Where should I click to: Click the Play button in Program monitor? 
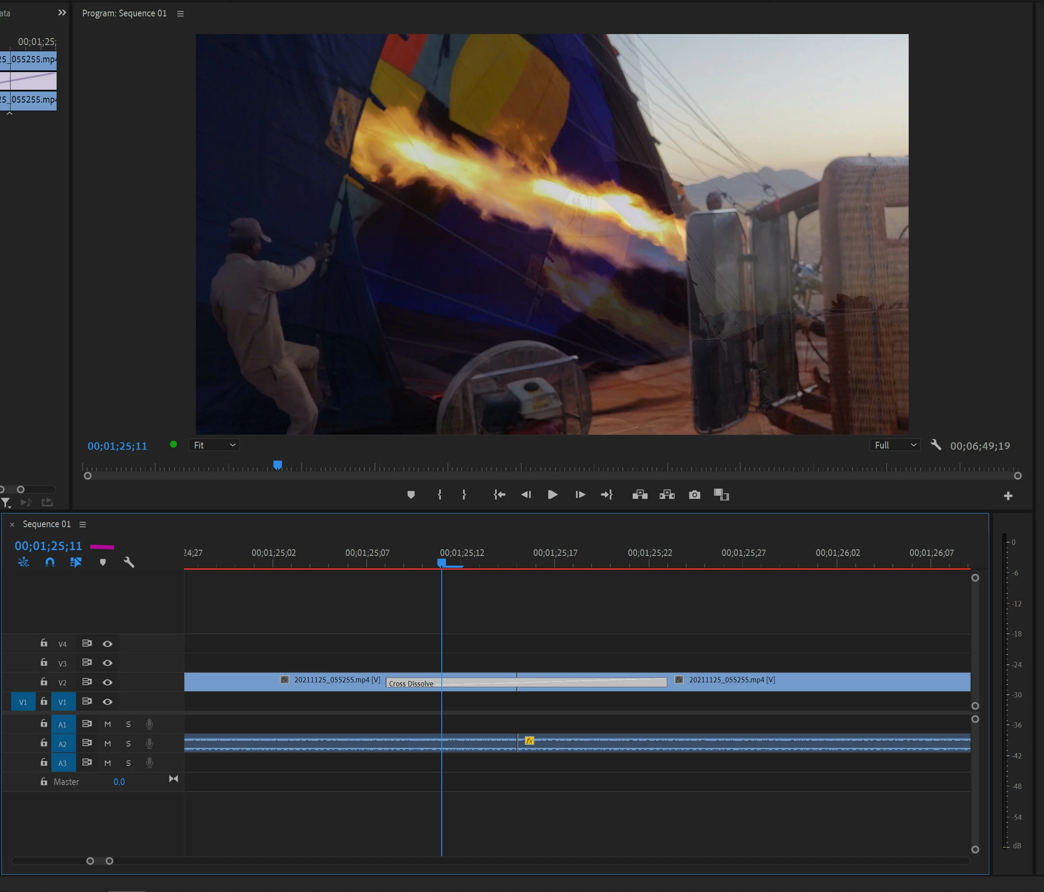pyautogui.click(x=552, y=494)
